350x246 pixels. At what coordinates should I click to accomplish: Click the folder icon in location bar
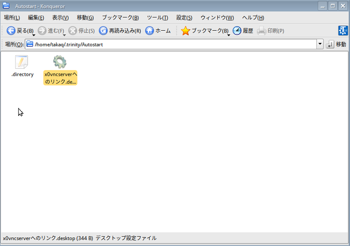pyautogui.click(x=30, y=44)
